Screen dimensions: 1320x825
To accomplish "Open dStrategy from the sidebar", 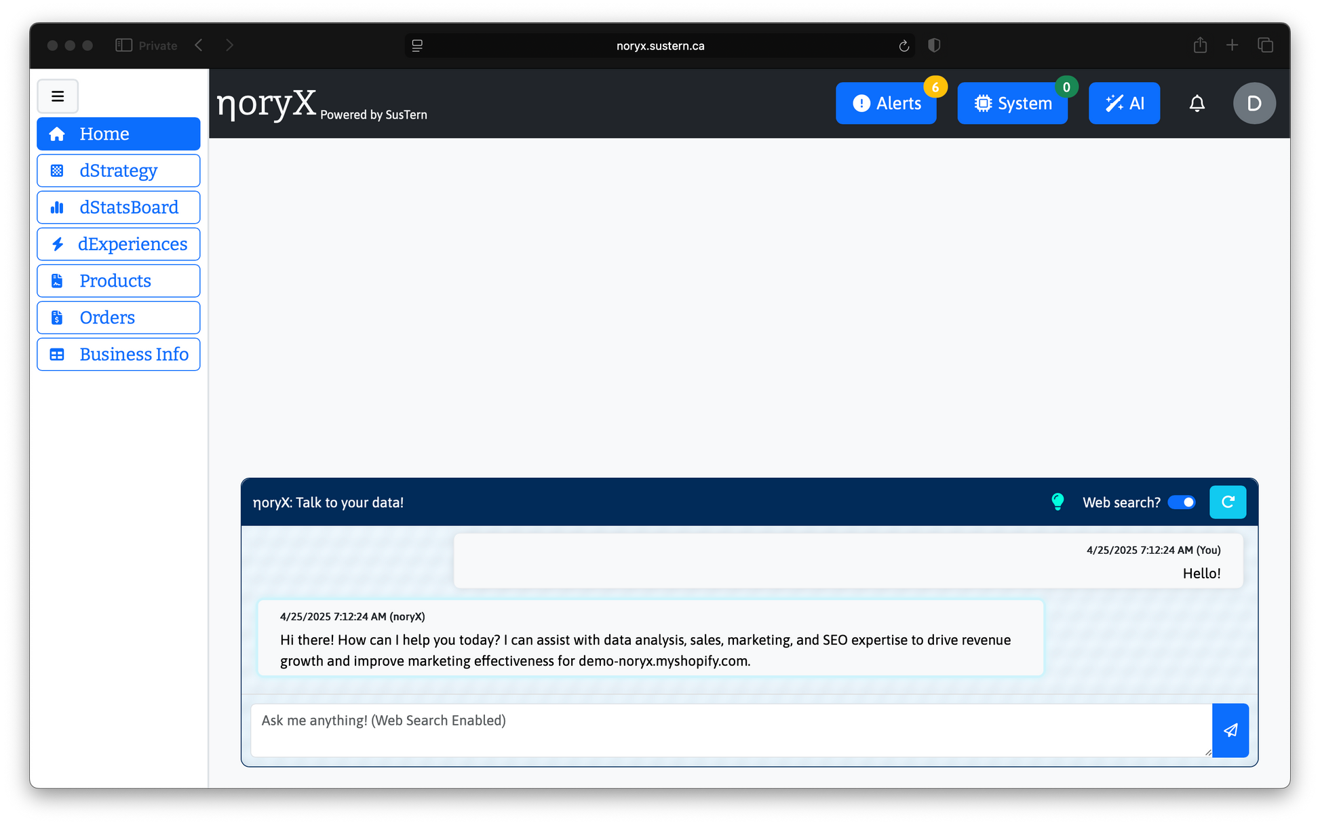I will 119,170.
